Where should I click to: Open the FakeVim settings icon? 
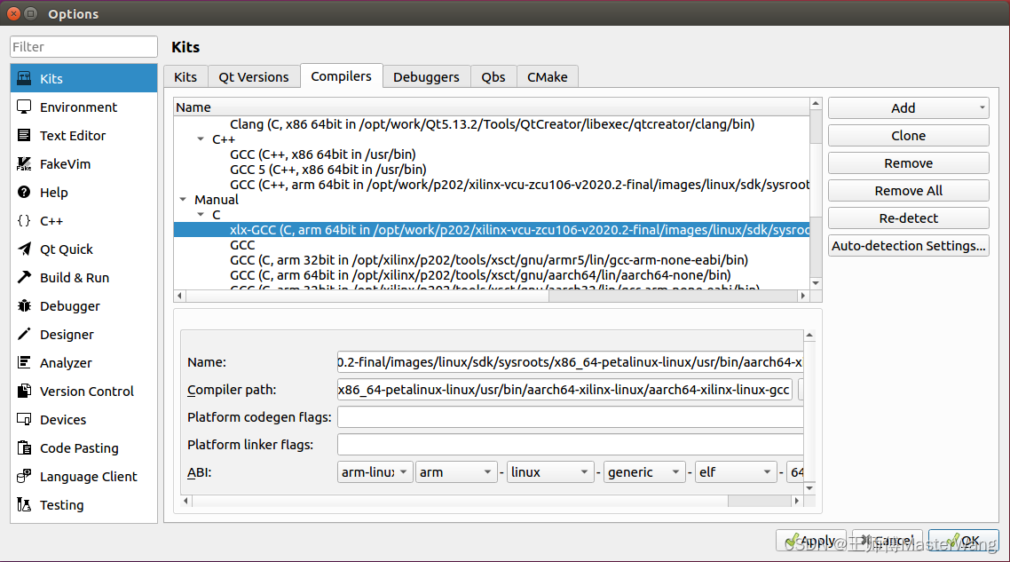pos(24,163)
